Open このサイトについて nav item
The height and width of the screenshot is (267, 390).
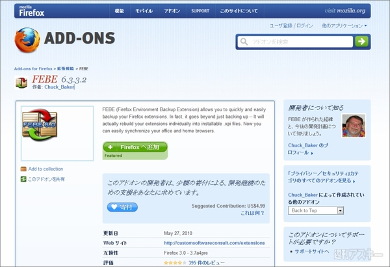click(239, 11)
